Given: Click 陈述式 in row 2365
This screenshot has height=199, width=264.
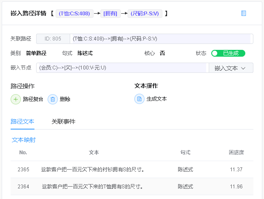Looking at the screenshot, I should pos(185,170).
